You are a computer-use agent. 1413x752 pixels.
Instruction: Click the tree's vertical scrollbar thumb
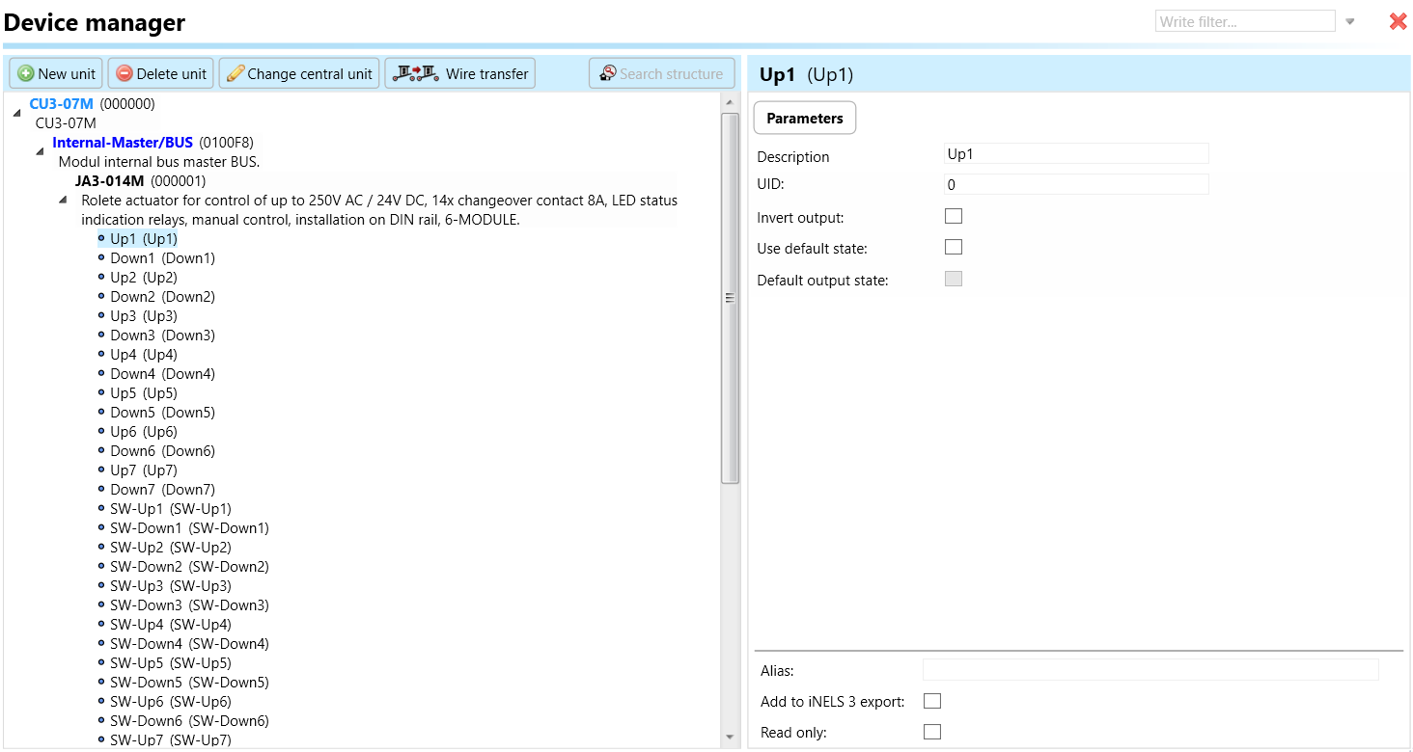tap(730, 297)
